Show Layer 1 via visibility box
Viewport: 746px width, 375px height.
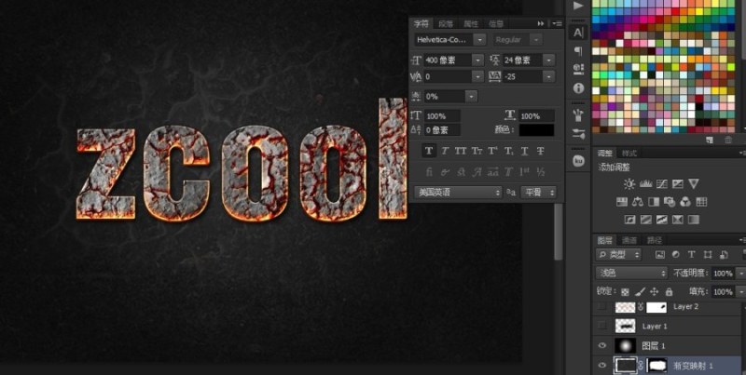click(602, 325)
